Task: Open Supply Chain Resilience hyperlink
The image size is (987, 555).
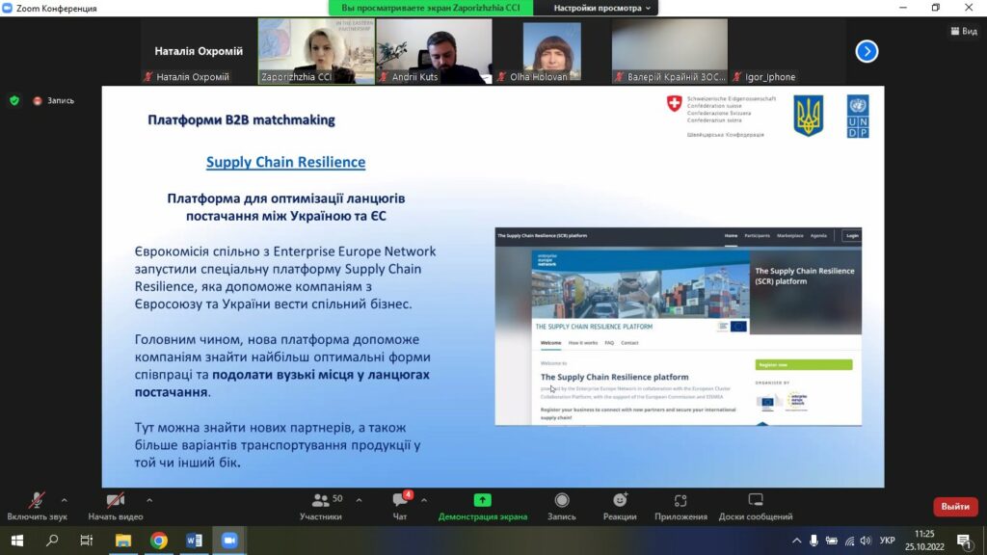Action: point(285,162)
